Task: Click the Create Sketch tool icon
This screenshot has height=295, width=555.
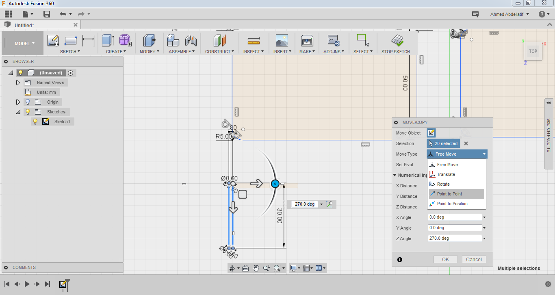Action: 53,41
